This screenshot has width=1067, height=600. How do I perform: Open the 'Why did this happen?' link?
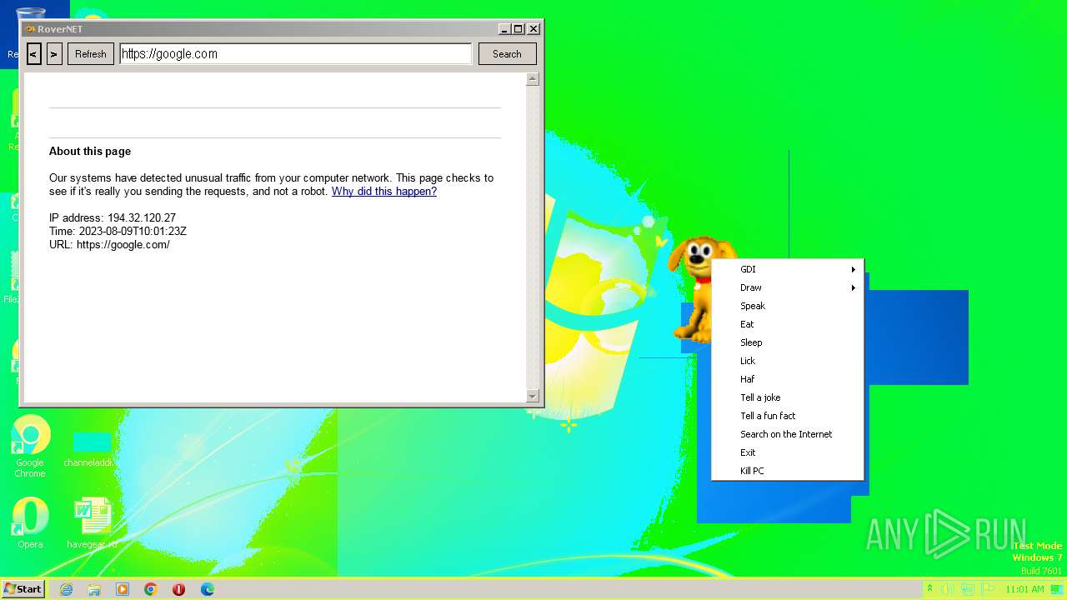click(x=384, y=192)
